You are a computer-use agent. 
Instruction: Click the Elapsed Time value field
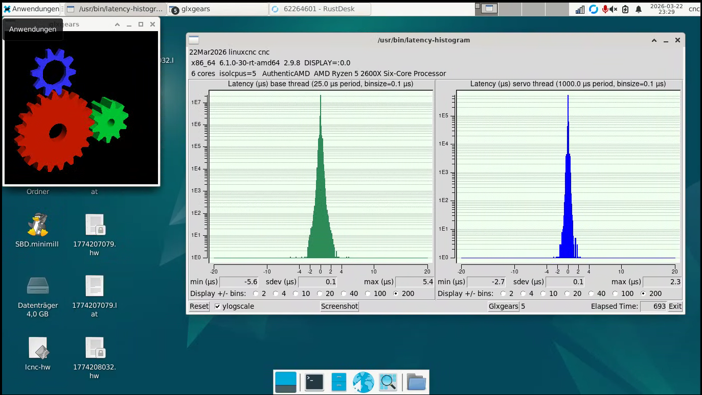(653, 306)
